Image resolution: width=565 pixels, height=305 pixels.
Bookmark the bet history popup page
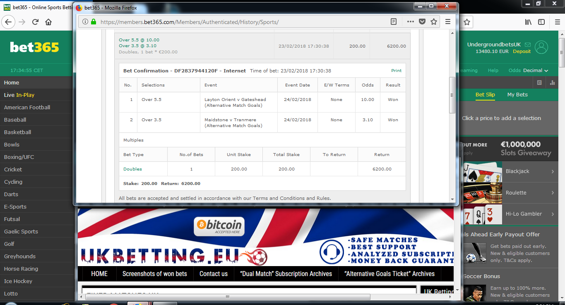433,22
